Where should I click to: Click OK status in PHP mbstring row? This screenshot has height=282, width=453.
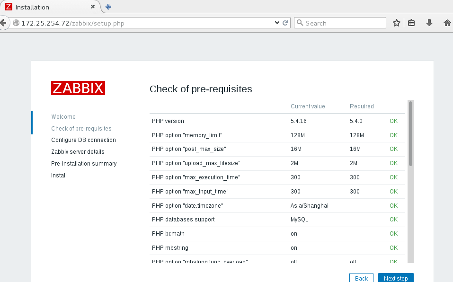tap(393, 247)
